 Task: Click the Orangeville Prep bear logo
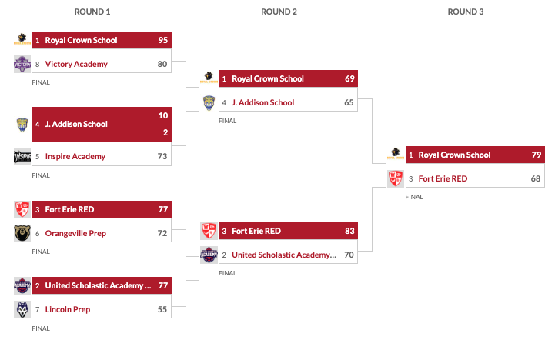tap(22, 233)
